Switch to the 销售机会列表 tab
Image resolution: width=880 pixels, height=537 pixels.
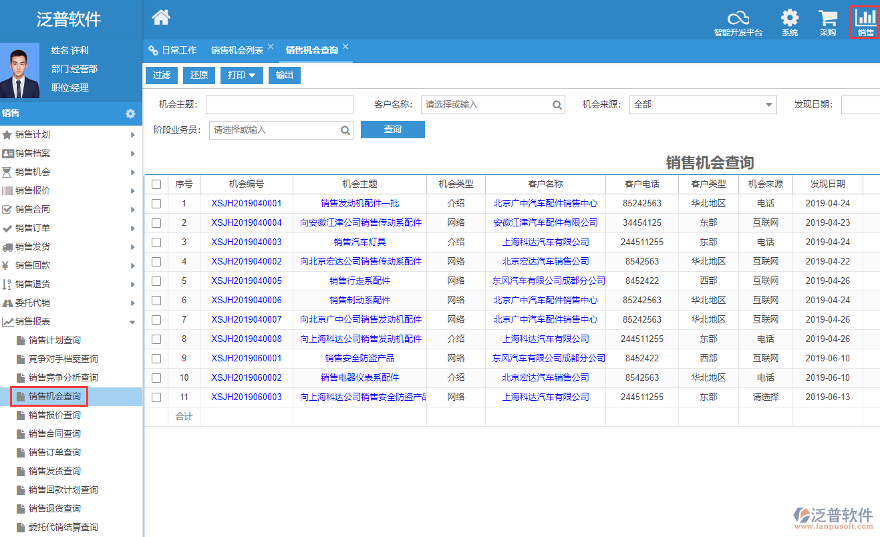coord(237,50)
